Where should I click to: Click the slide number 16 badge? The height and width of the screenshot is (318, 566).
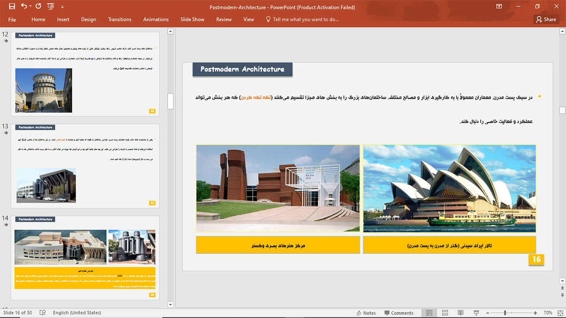(536, 259)
